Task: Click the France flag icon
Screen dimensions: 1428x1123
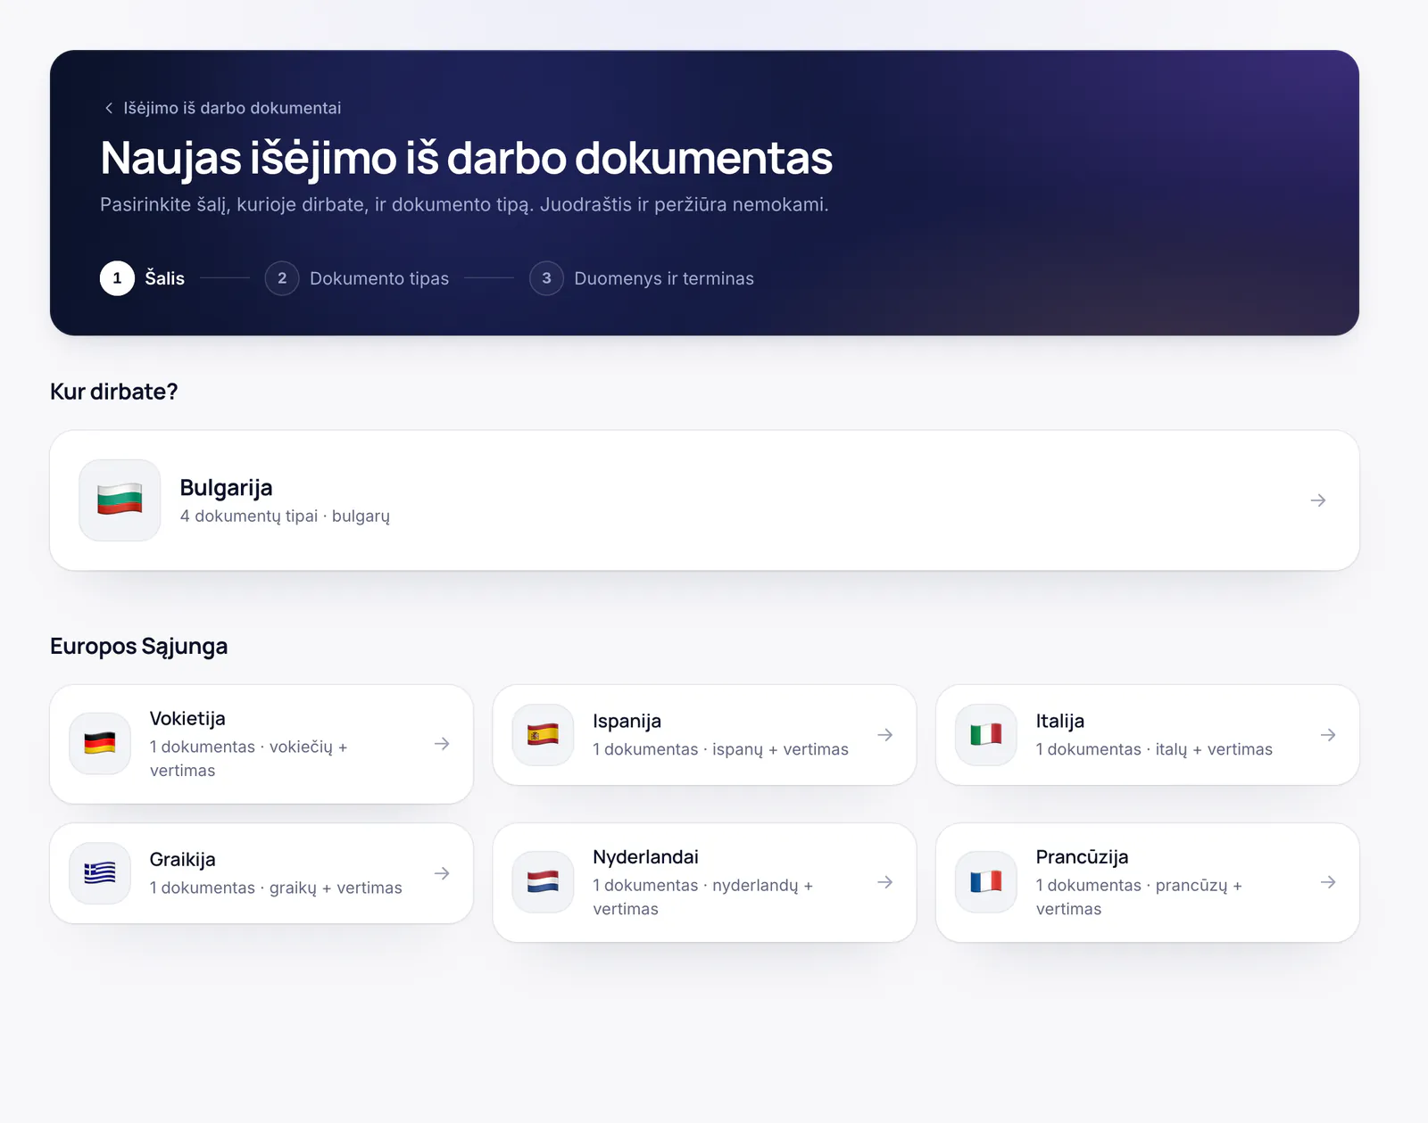Action: point(986,882)
